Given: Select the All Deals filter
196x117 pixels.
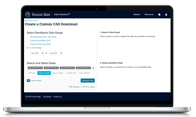Looking at the screenshot, I should pyautogui.click(x=32, y=73).
